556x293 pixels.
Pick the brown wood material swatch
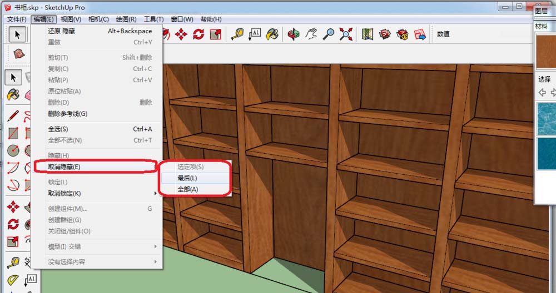click(x=545, y=50)
